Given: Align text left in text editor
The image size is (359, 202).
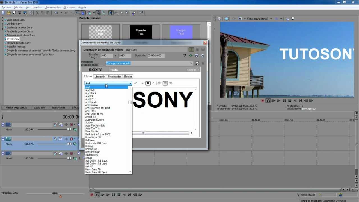Looking at the screenshot, I should pos(160,83).
